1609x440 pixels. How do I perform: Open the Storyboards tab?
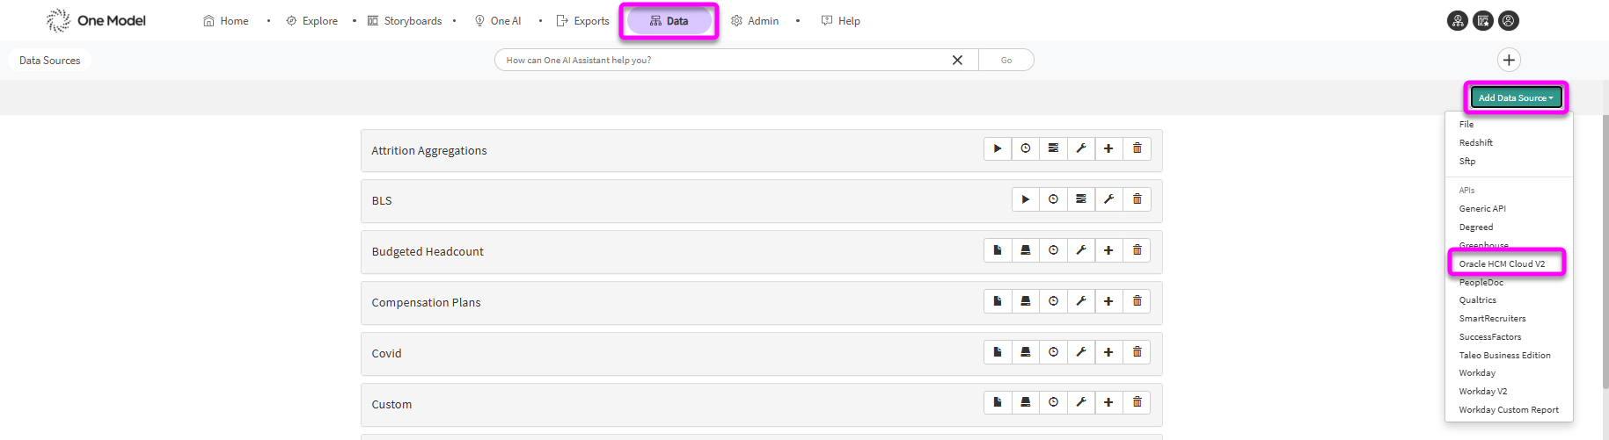click(404, 21)
